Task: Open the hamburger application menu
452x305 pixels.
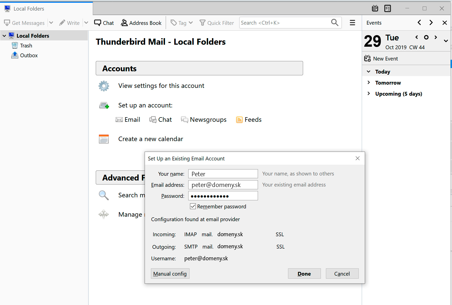Action: 352,23
